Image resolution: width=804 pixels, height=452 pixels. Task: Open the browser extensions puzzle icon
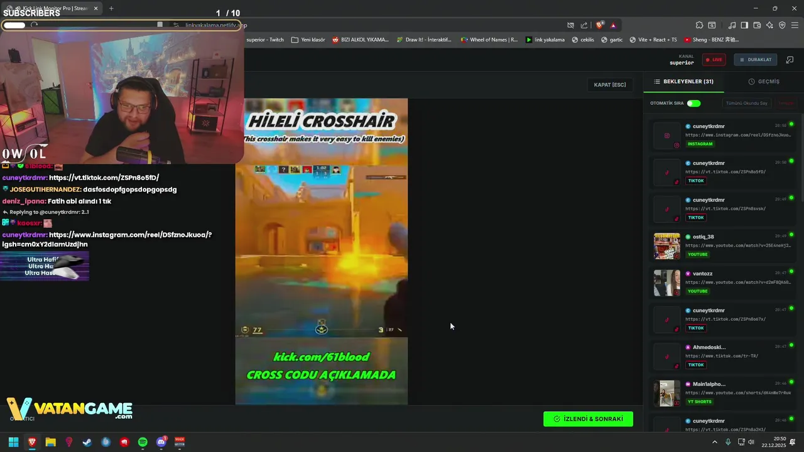coord(699,25)
